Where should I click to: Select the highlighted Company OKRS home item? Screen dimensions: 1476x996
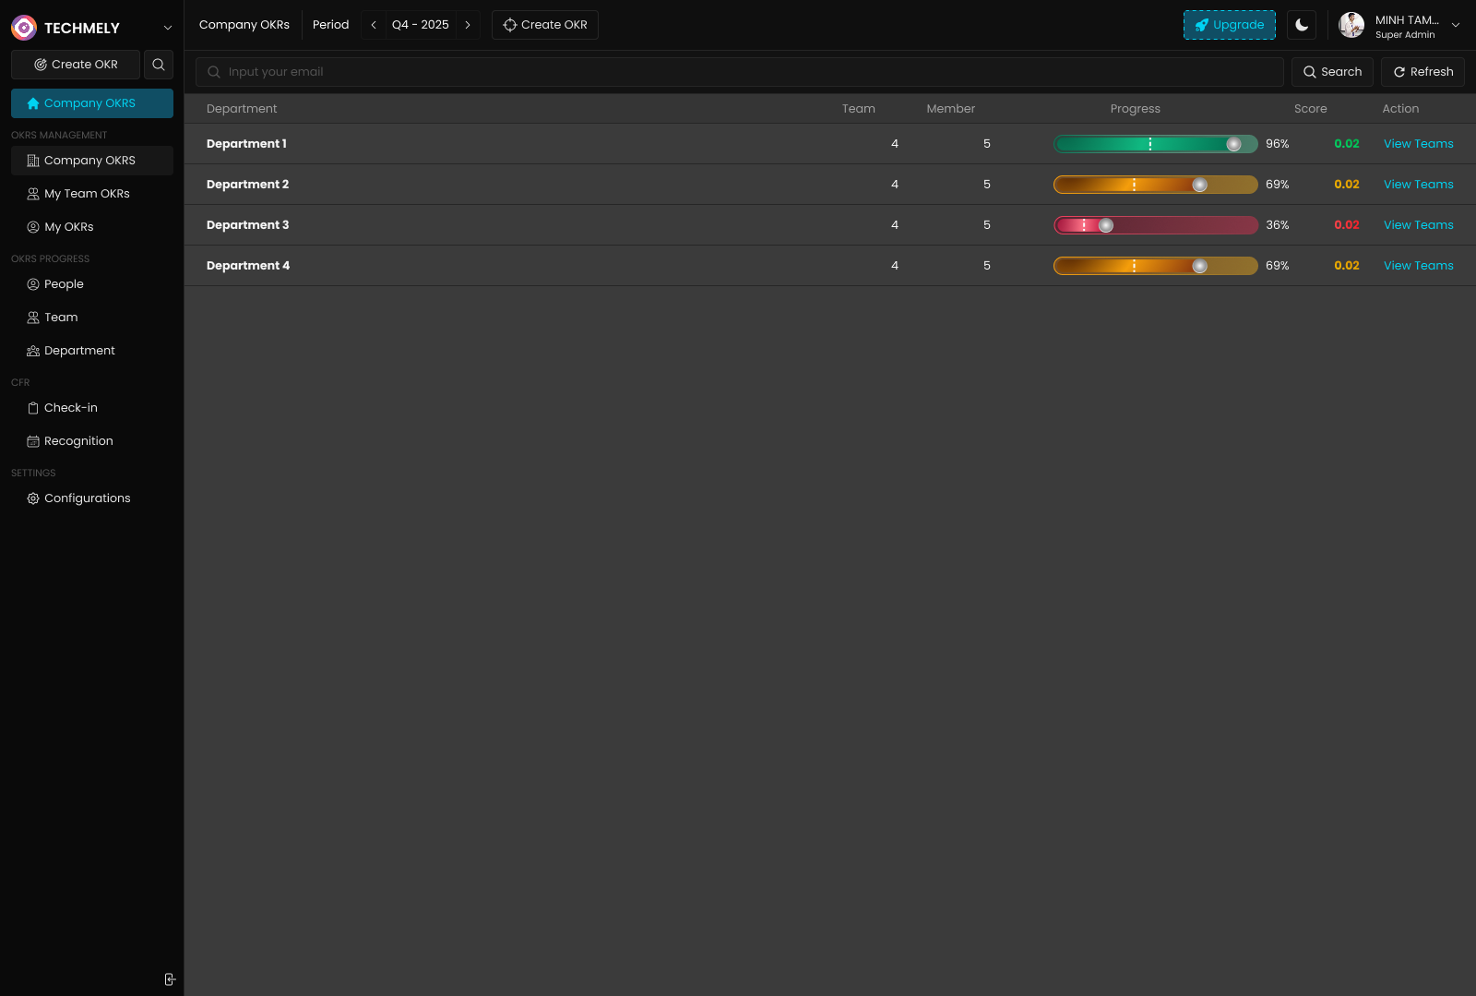92,103
